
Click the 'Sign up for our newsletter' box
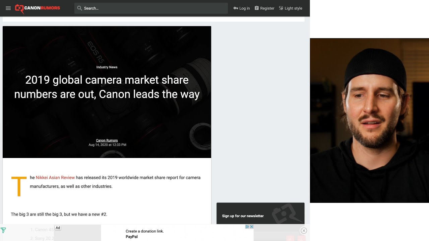click(260, 214)
